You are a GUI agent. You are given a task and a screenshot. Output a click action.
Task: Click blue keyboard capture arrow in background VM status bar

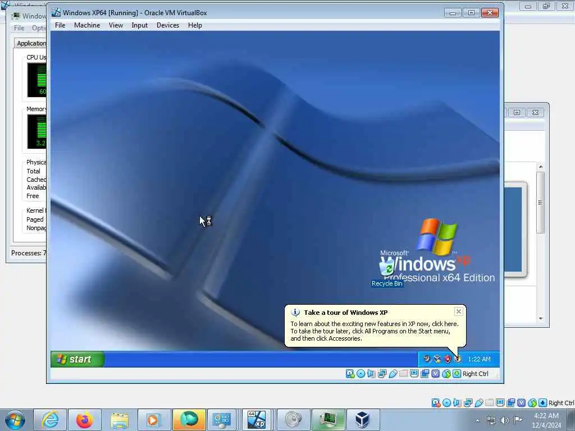(x=543, y=403)
